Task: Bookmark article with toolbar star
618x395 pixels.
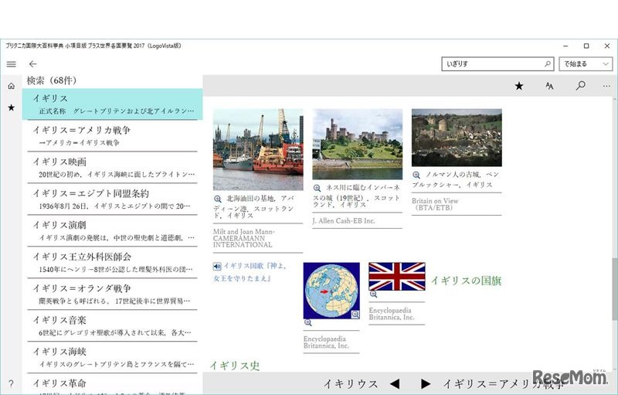Action: [x=519, y=86]
